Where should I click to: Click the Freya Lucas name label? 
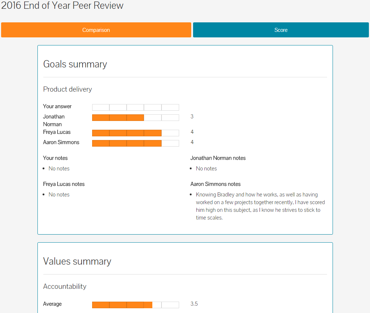[x=57, y=132]
